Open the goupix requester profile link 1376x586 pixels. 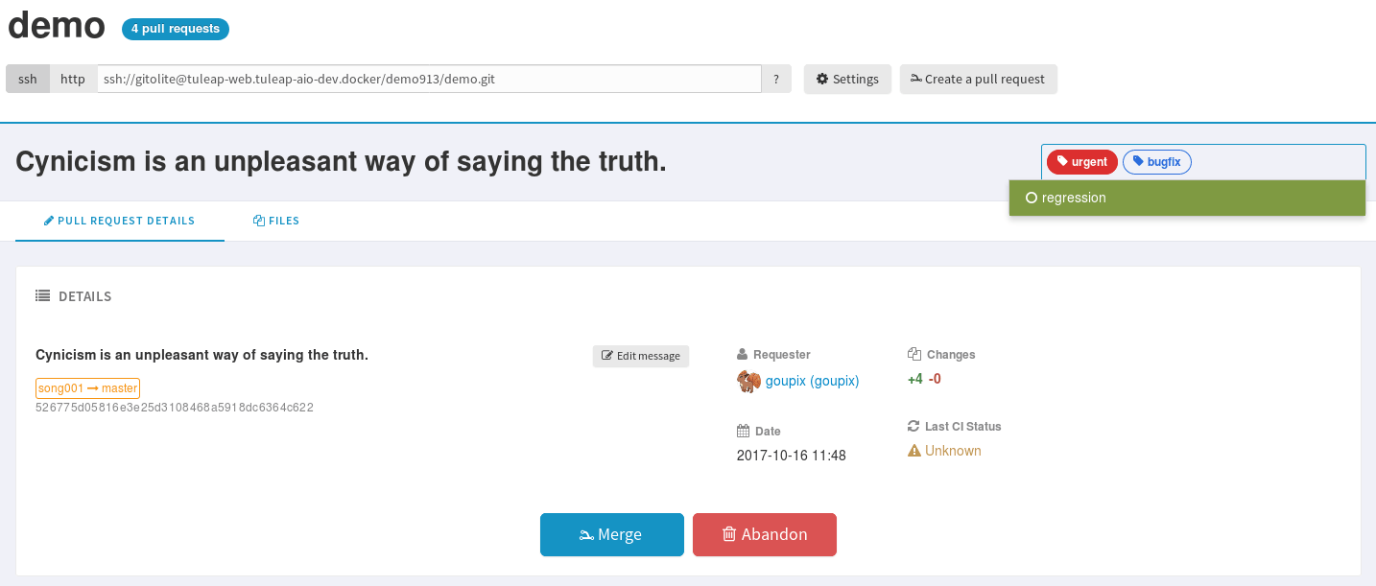[x=812, y=380]
